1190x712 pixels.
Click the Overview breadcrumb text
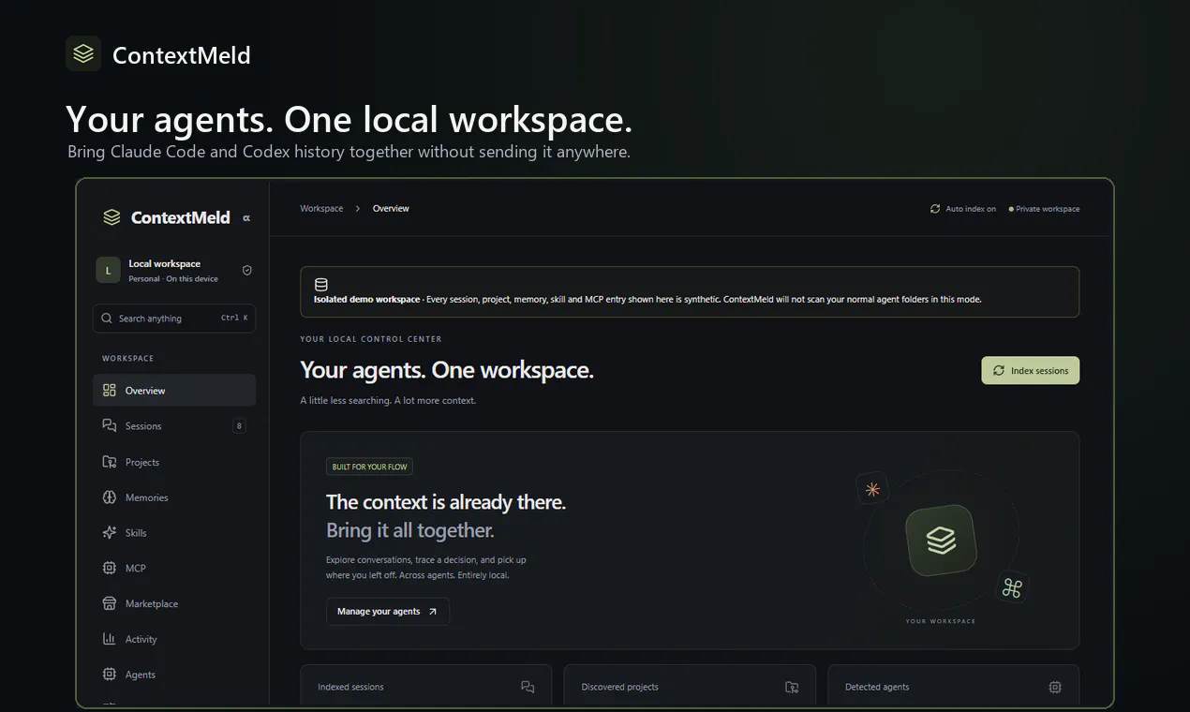point(391,209)
